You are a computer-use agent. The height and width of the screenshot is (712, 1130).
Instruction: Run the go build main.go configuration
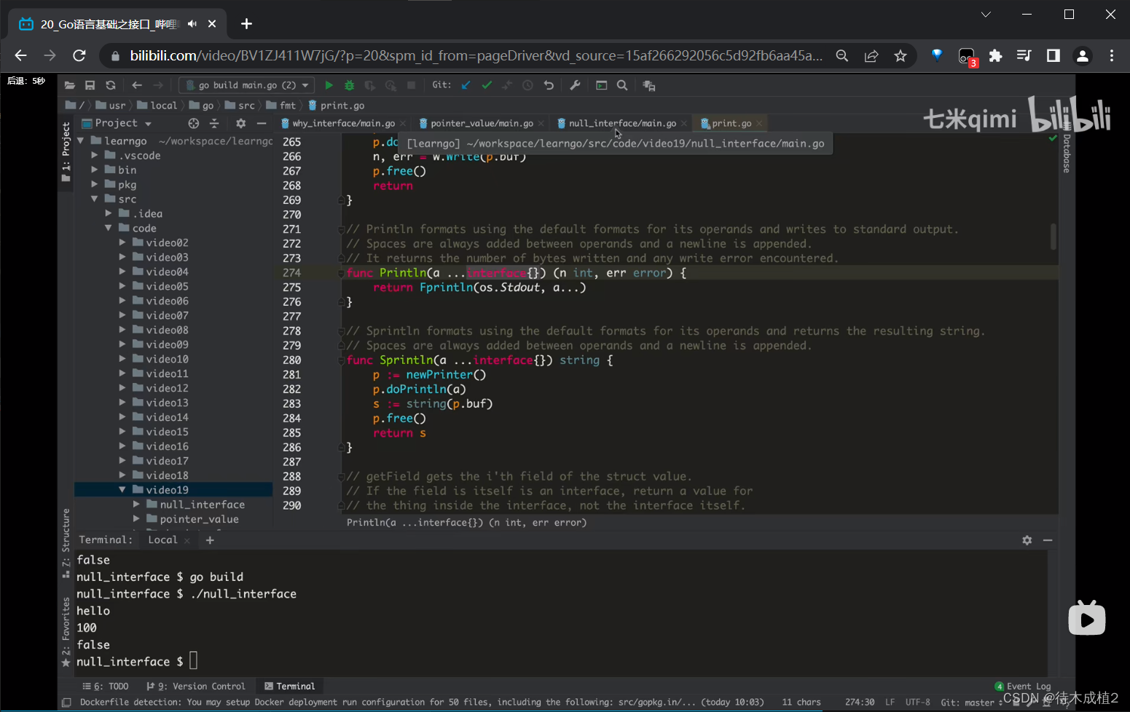(x=329, y=85)
